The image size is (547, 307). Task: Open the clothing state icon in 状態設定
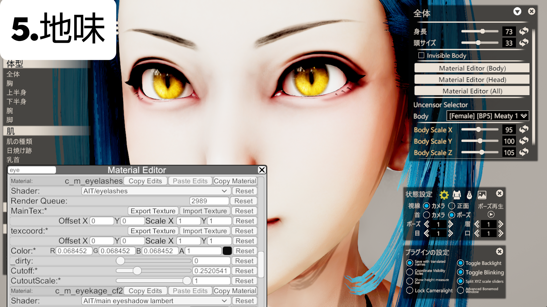click(457, 195)
